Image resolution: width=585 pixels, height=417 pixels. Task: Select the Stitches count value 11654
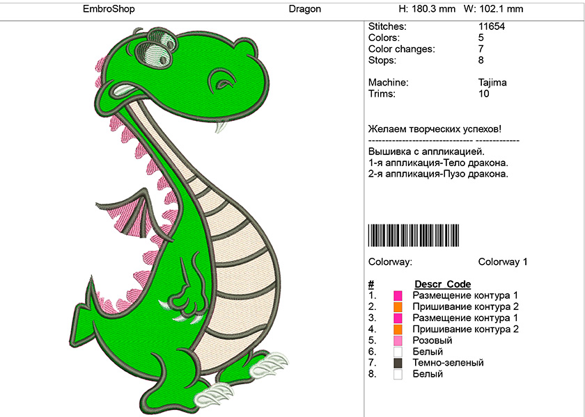(x=492, y=26)
